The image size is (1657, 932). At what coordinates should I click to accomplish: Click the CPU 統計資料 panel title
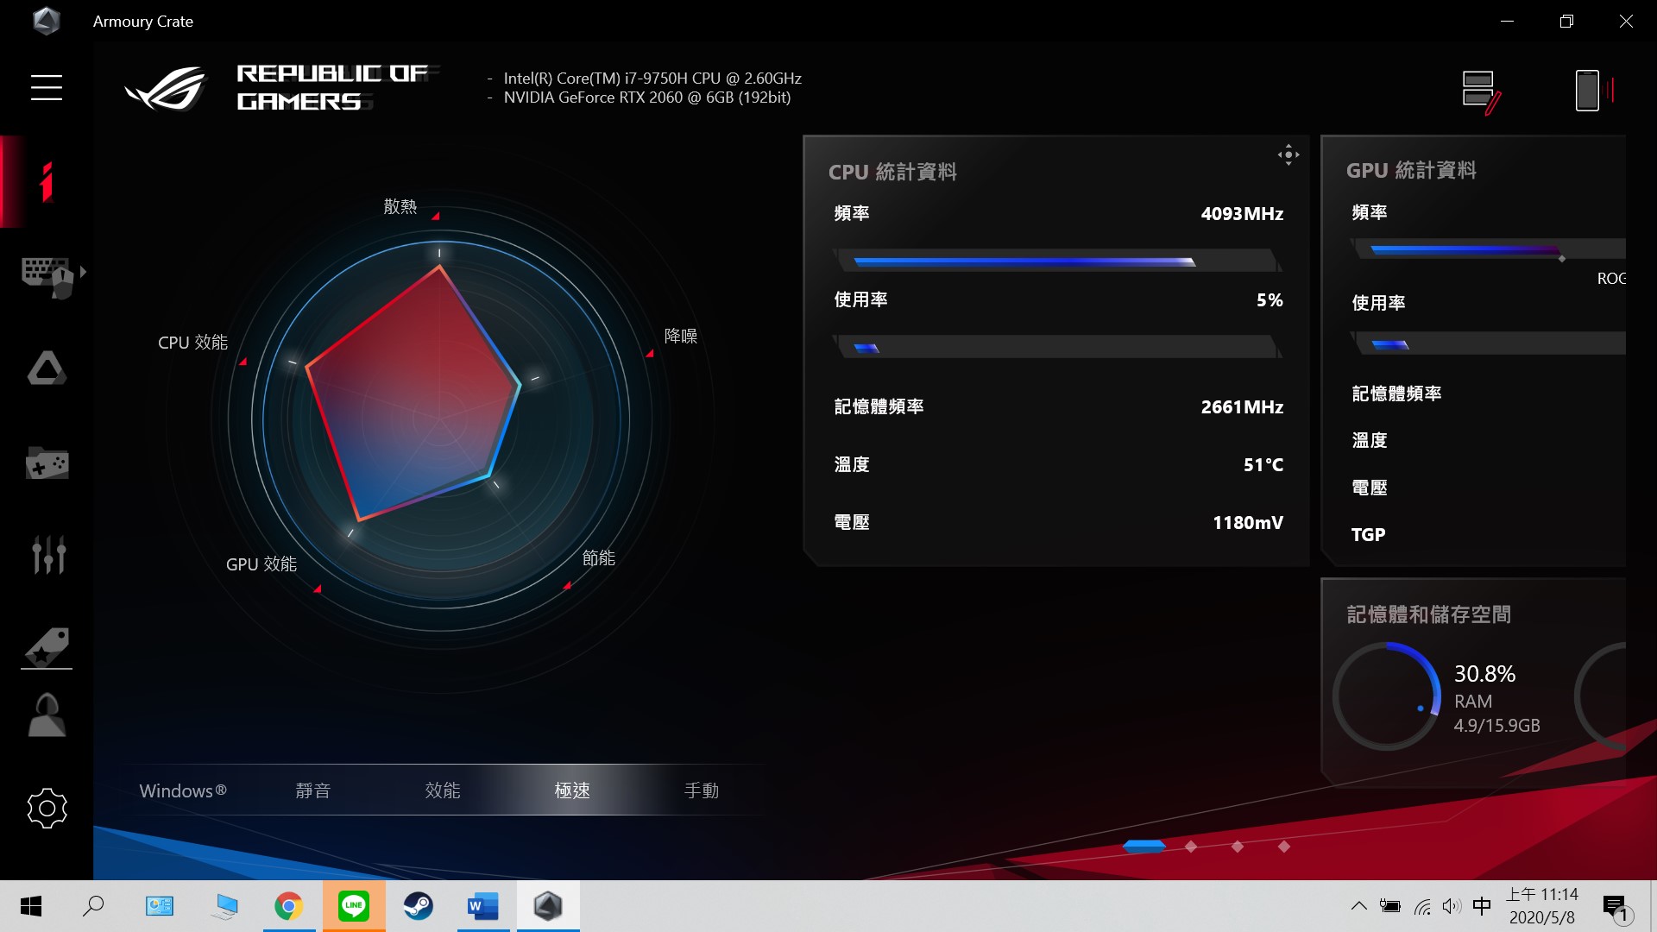(x=892, y=172)
